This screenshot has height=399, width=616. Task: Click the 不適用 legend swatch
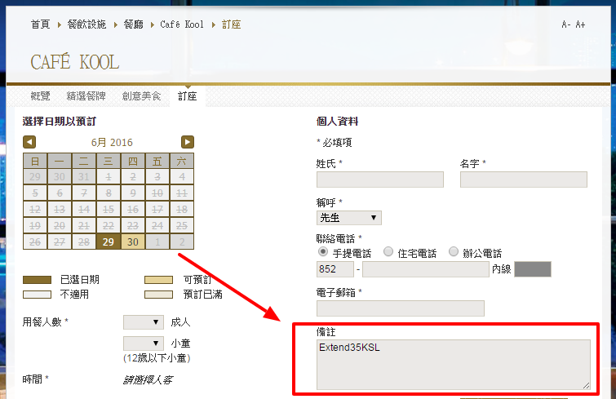[x=37, y=295]
